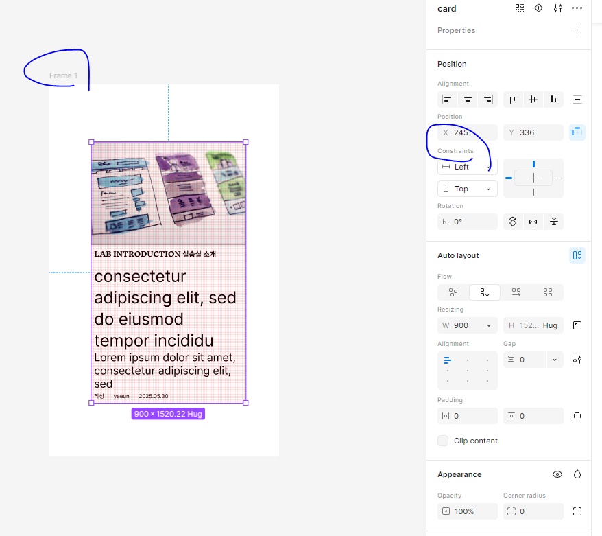Open the component configuration grid icon next to card
Image resolution: width=602 pixels, height=536 pixels.
click(520, 8)
